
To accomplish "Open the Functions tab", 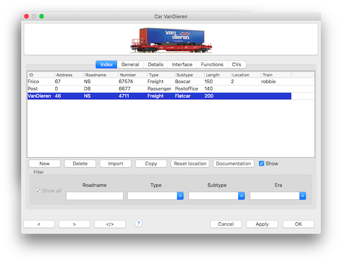I will pos(212,64).
